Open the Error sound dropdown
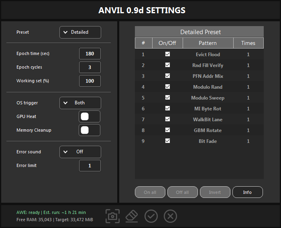Viewport: 281px width, 228px height. 80,152
